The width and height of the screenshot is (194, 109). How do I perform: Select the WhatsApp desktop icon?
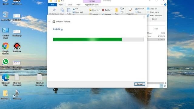pos(5,63)
